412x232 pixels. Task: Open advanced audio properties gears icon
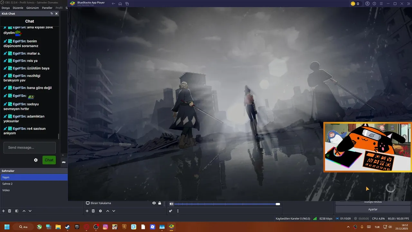coord(171,211)
